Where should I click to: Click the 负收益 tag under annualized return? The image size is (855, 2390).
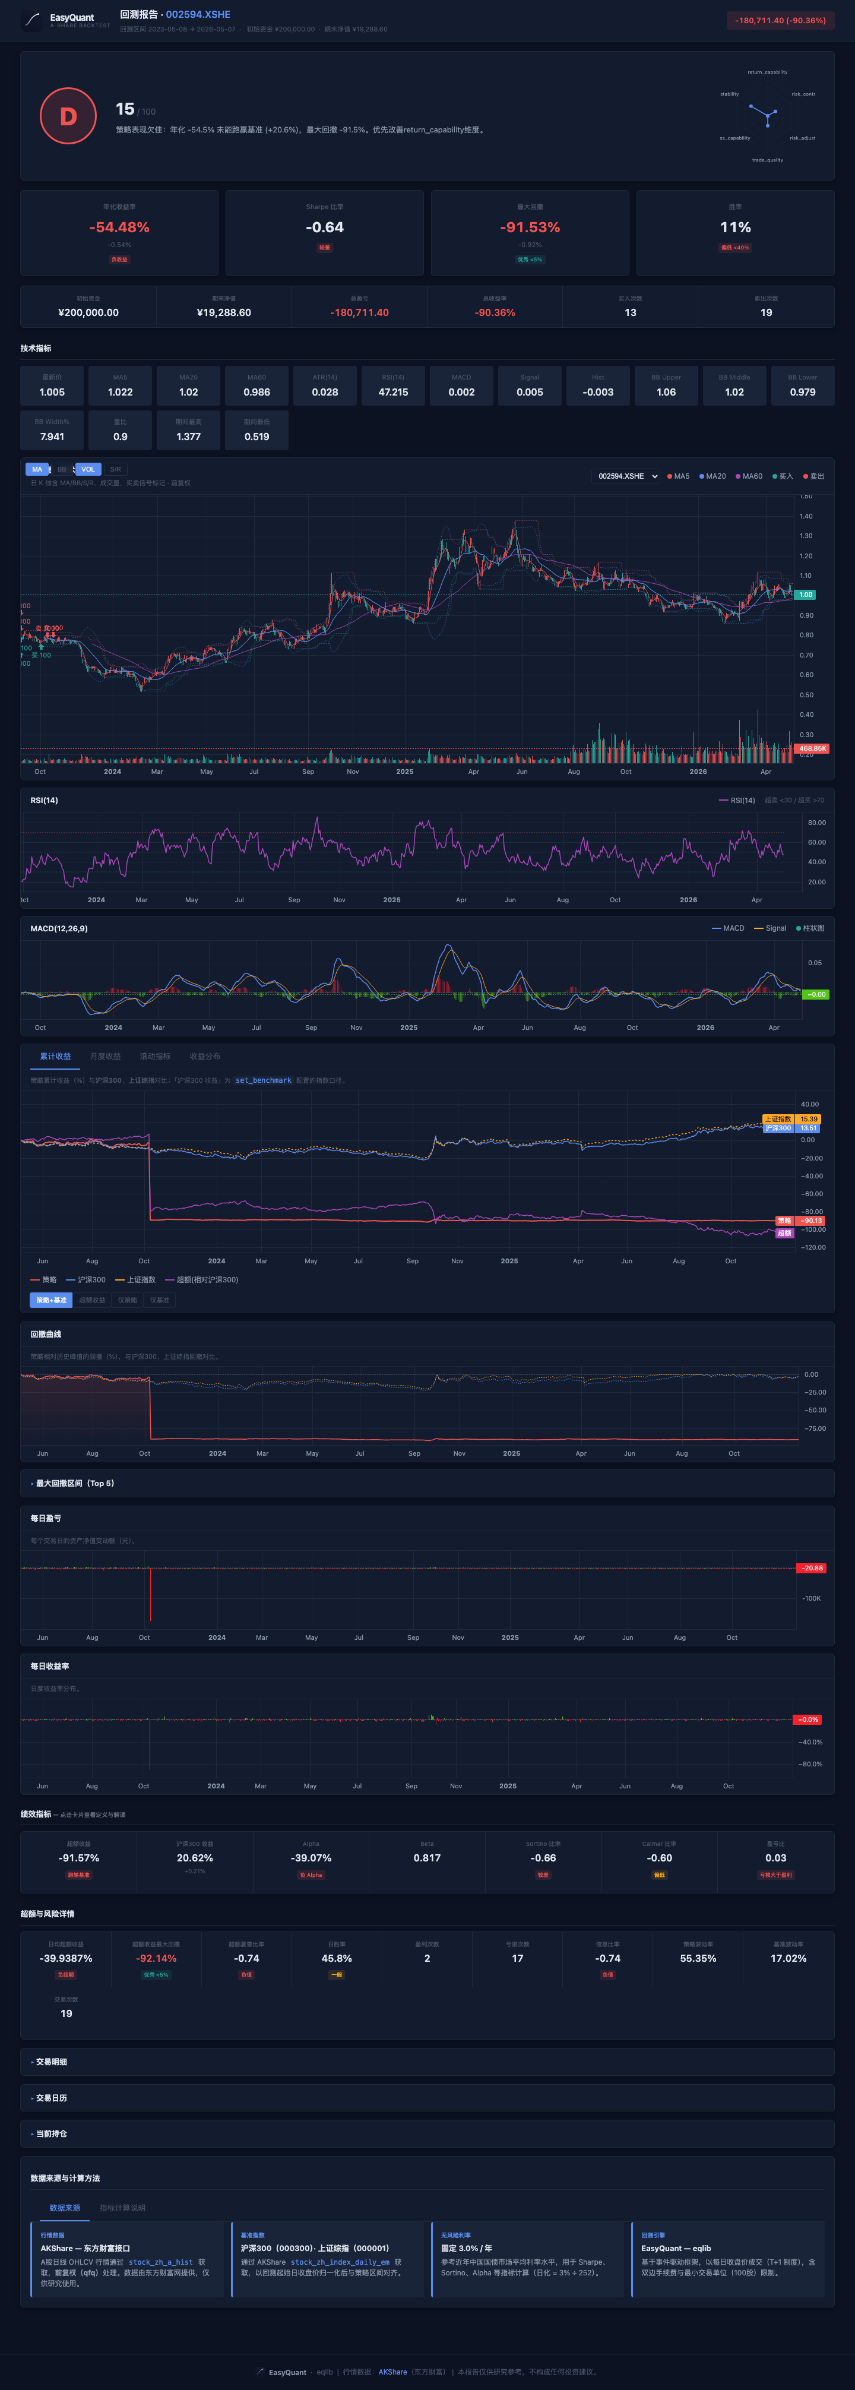[119, 260]
